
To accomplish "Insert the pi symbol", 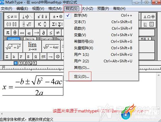I will 8,33.
